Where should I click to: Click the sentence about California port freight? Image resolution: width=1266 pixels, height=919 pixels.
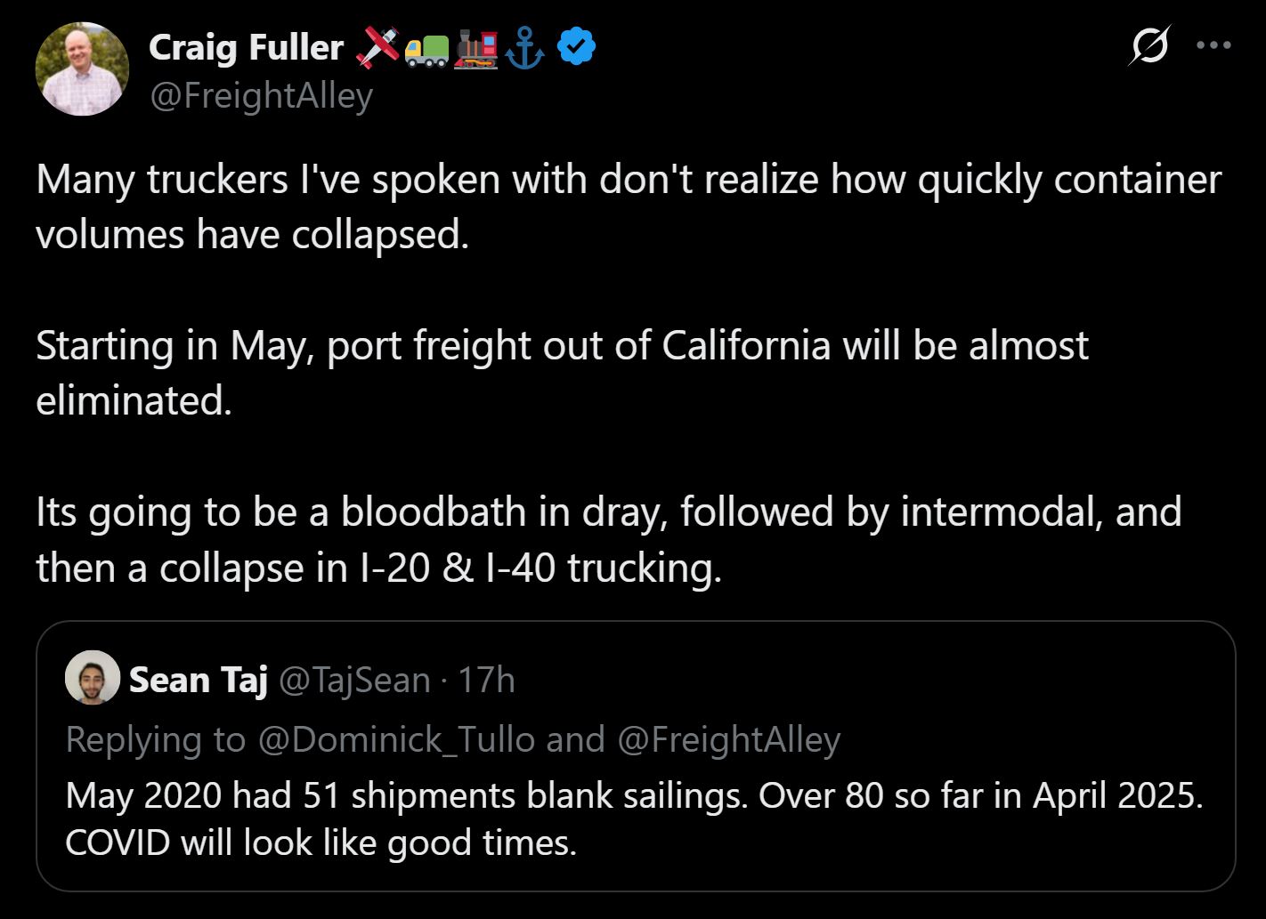point(561,373)
